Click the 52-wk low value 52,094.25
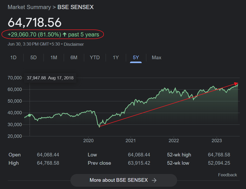Screen dimensions: 246x189 pyautogui.click(x=219, y=163)
